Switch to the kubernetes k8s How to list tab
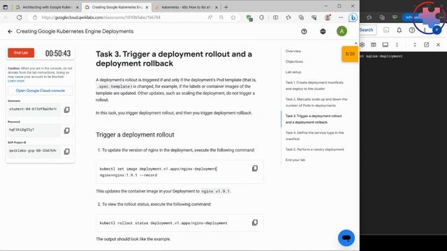This screenshot has width=447, height=251. [186, 7]
